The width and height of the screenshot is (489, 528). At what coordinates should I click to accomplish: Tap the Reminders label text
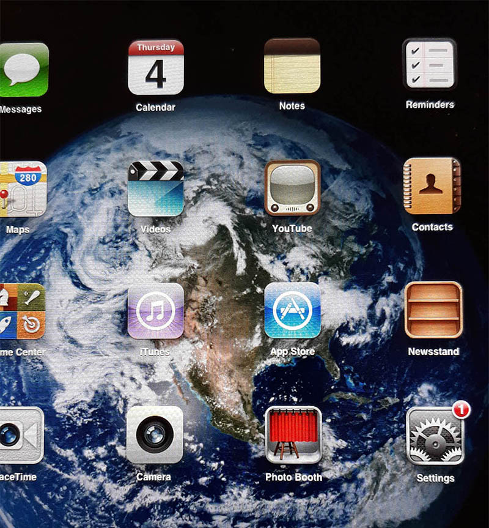[x=430, y=105]
